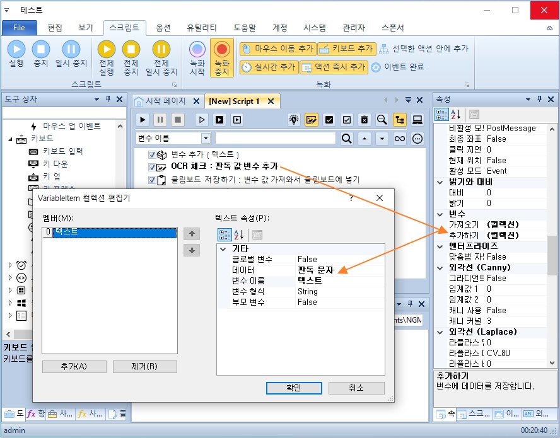The height and width of the screenshot is (438, 560).
Task: Click script editor play icon
Action: point(143,120)
